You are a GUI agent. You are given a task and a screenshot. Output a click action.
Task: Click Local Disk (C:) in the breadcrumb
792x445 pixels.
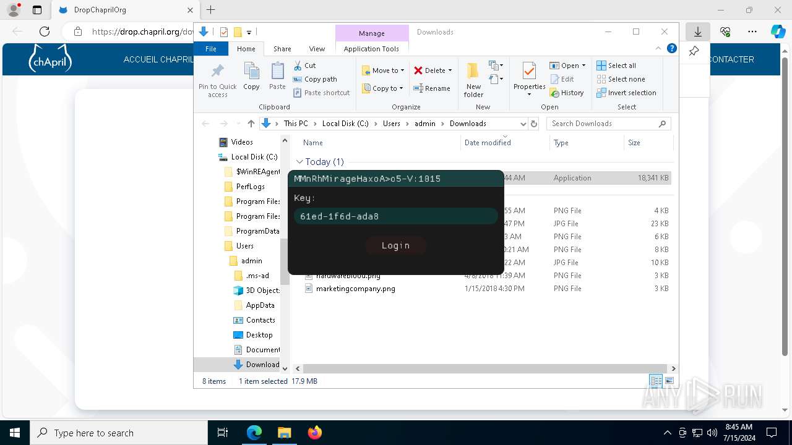pyautogui.click(x=345, y=124)
